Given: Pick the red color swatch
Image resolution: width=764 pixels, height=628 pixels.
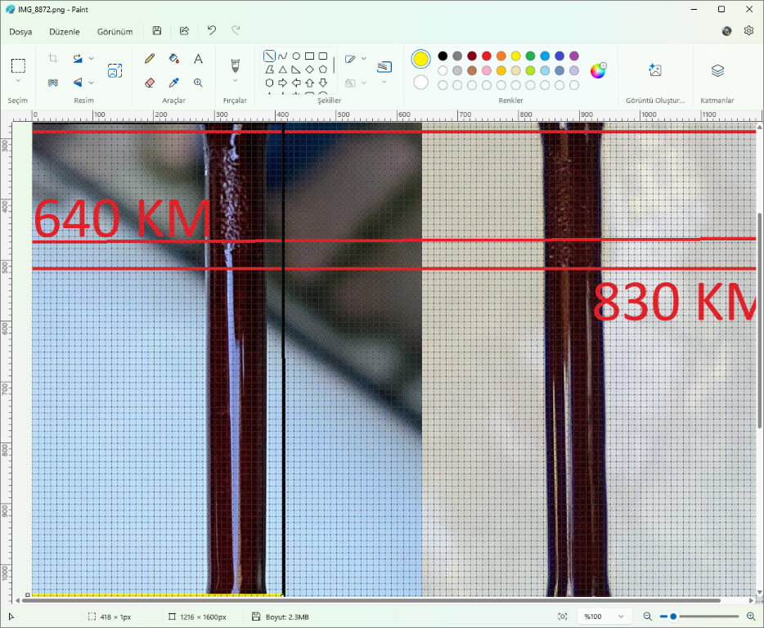Looking at the screenshot, I should (486, 56).
